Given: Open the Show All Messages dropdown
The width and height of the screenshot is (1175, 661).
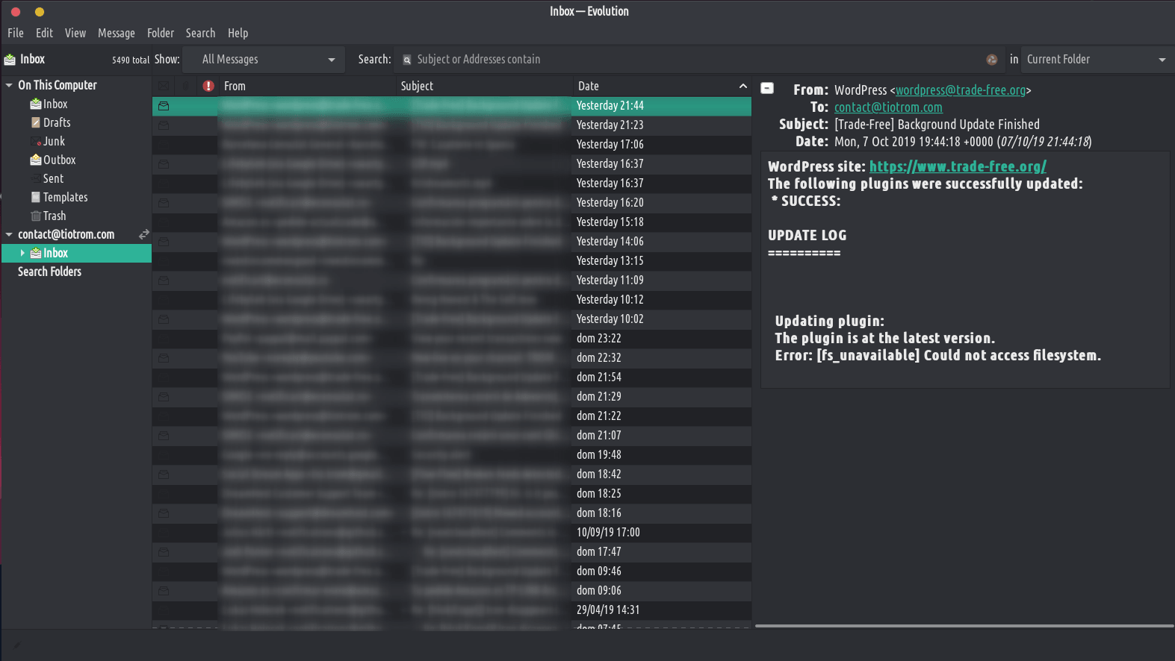Looking at the screenshot, I should tap(267, 60).
